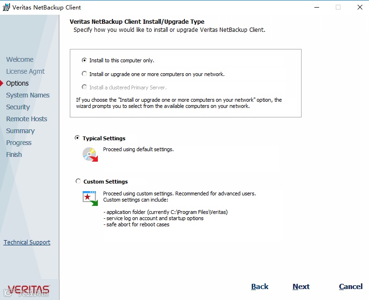The image size is (369, 300).
Task: Open the License Agmt step
Action: [x=26, y=71]
